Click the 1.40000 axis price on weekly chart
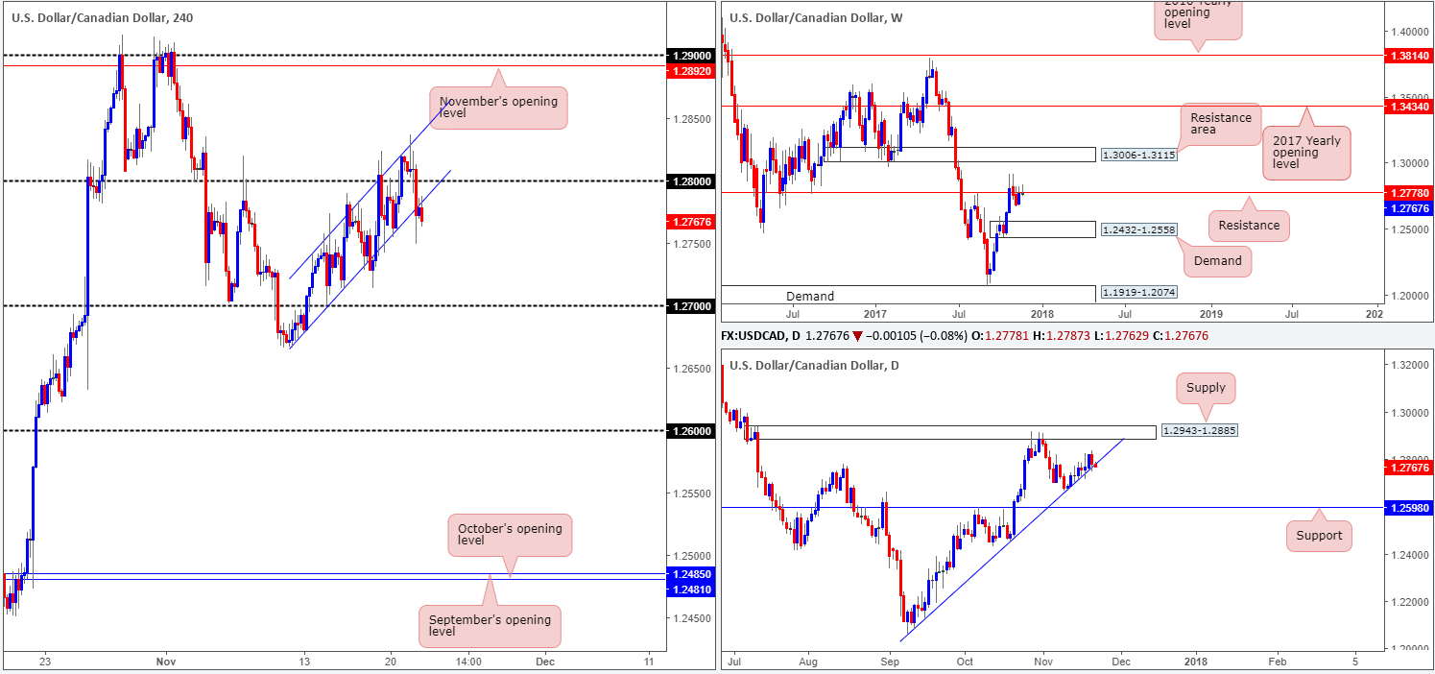 coord(1408,32)
